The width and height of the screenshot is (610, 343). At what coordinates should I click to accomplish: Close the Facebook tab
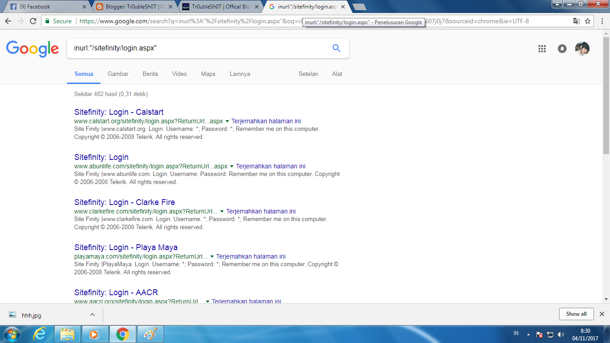coord(84,7)
